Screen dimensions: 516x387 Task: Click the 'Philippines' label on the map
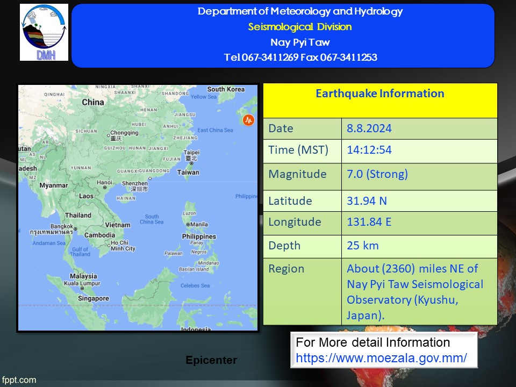[199, 236]
